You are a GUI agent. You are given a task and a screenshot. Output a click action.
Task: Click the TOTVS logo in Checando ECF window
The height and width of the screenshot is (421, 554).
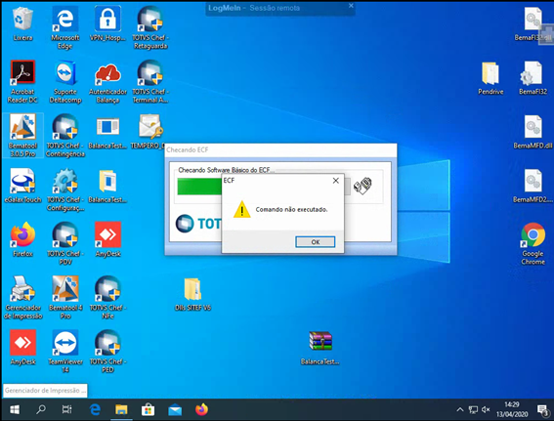point(197,224)
